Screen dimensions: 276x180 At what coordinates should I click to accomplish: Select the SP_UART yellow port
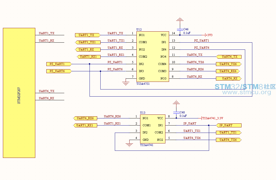(229, 125)
